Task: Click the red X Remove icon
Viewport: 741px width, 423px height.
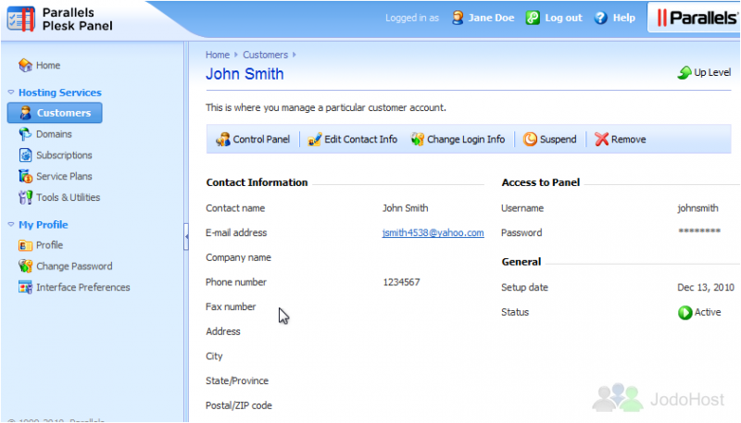Action: click(601, 139)
